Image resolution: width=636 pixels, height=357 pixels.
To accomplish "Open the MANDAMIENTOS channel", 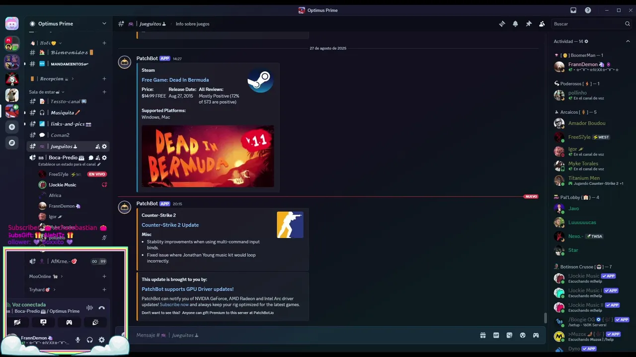I will tap(68, 64).
